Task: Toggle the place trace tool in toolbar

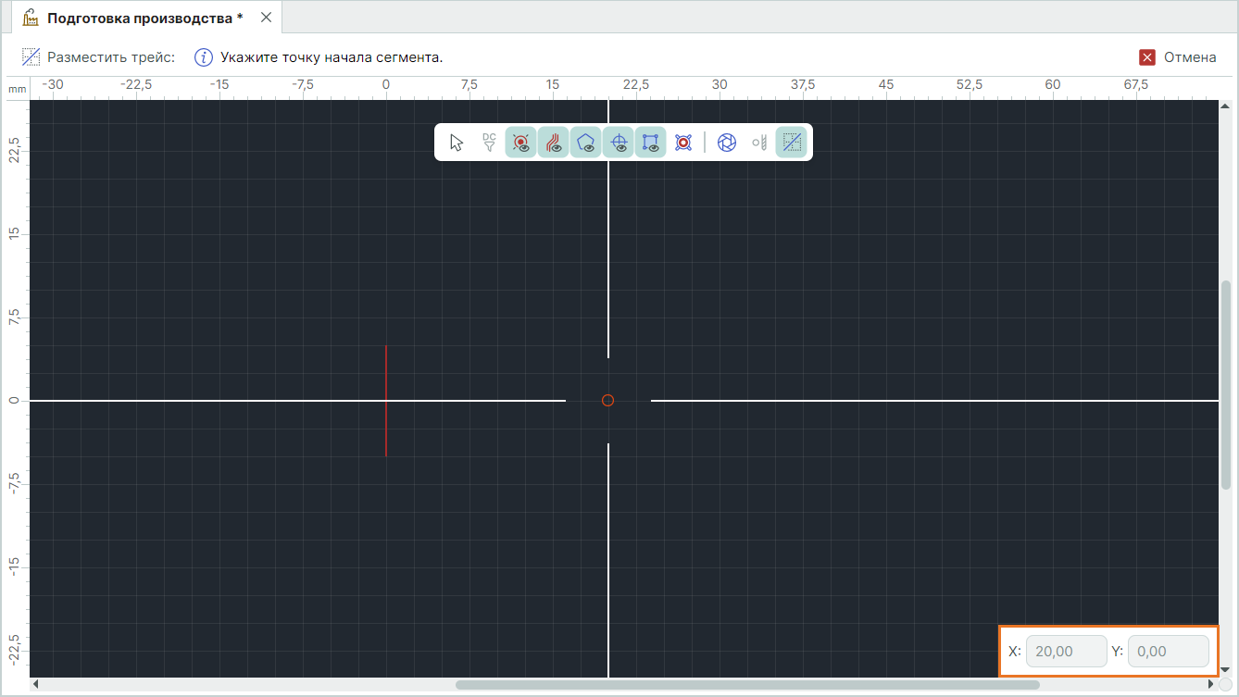Action: point(792,143)
